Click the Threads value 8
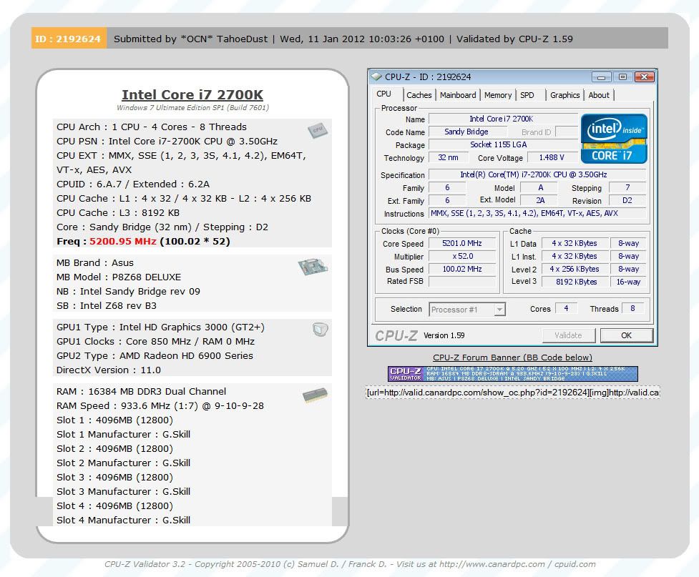 point(632,308)
